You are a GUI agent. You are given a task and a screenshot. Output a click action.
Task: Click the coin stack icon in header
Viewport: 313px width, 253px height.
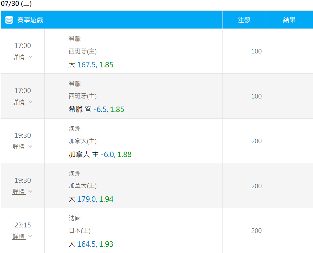tap(9, 20)
